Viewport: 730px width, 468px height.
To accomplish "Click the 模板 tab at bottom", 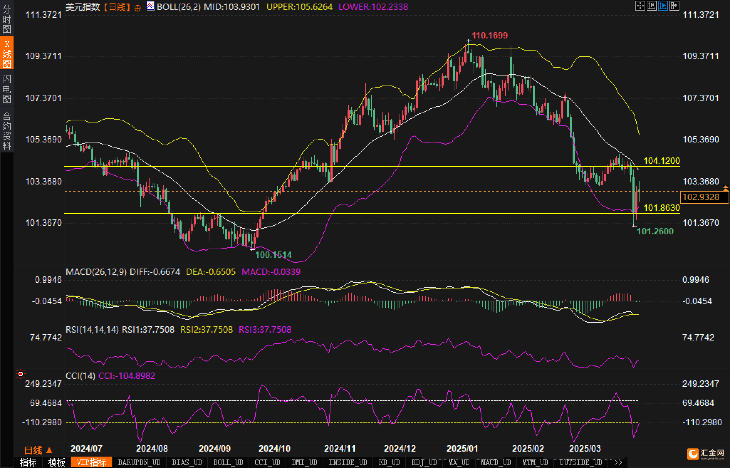I will coord(57,462).
